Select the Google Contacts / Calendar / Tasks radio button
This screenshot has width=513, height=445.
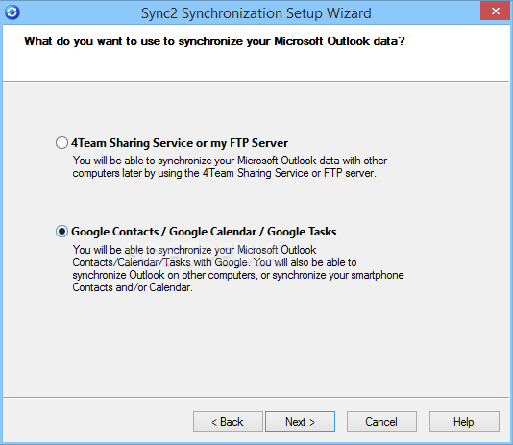coord(61,232)
